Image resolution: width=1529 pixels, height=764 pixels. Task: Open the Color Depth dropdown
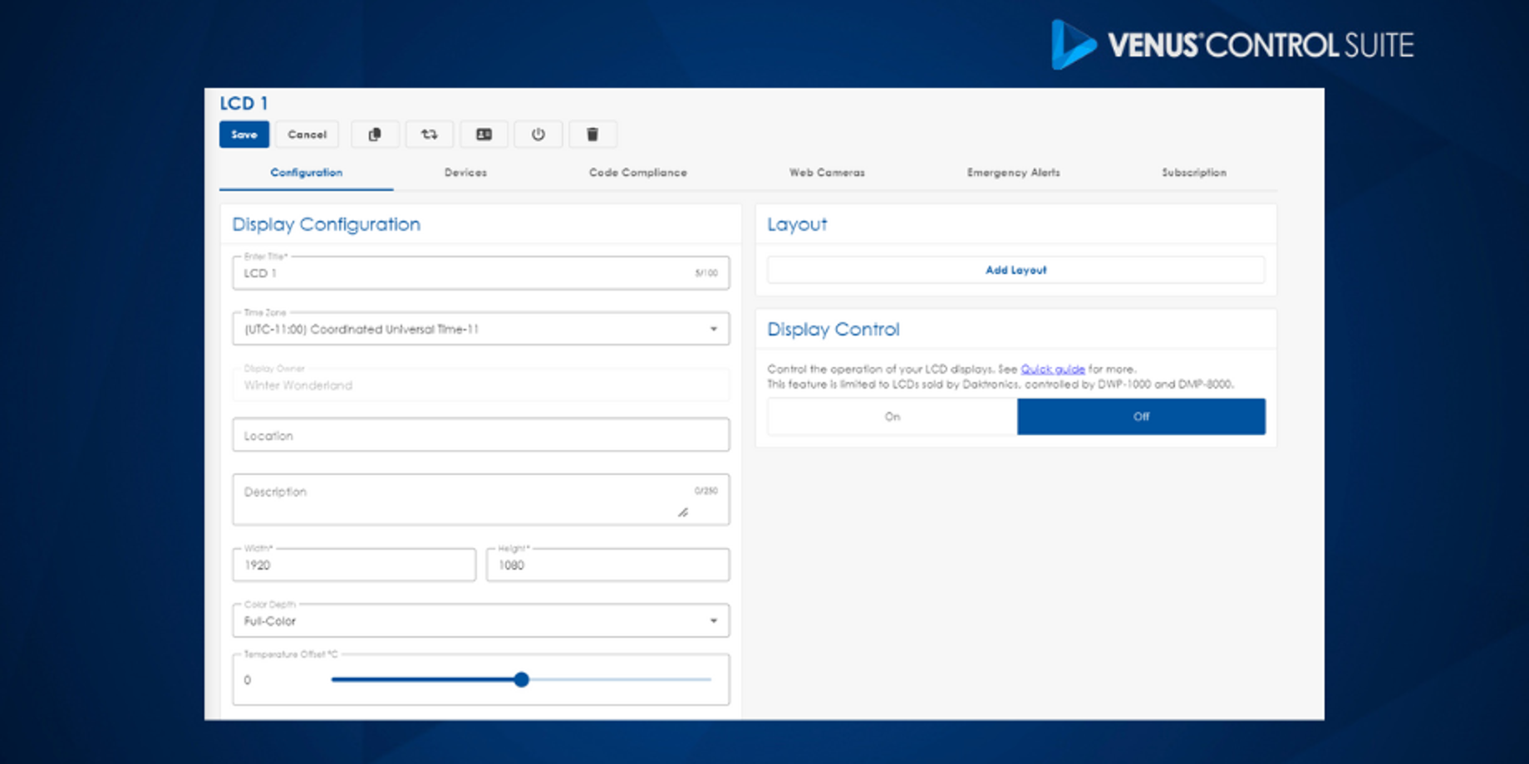click(713, 621)
